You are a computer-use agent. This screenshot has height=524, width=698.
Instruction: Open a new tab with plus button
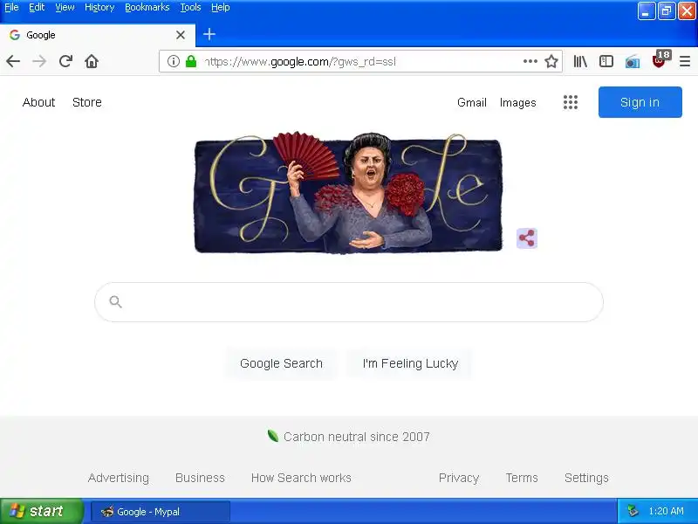[209, 34]
